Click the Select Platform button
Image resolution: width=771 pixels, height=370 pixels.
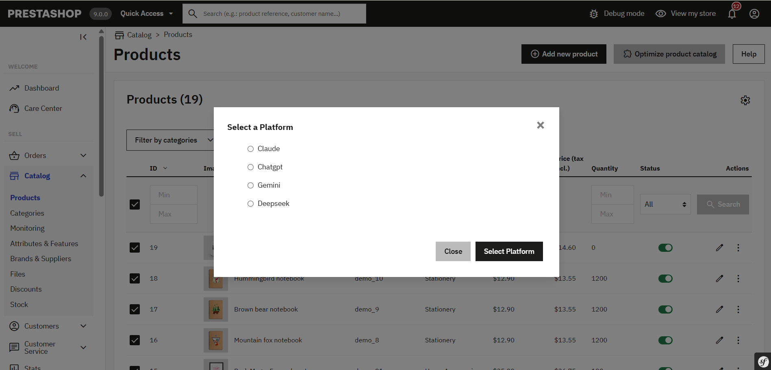coord(509,251)
